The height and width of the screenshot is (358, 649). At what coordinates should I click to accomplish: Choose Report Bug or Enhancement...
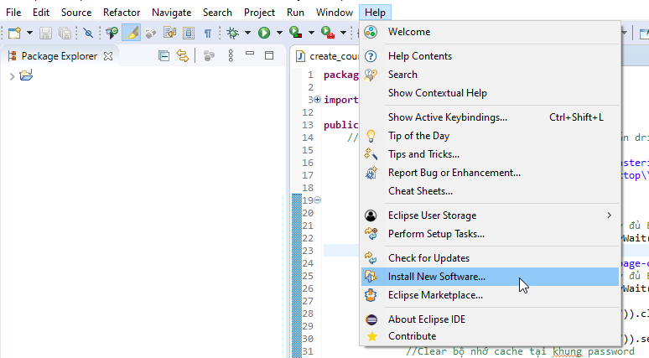(x=490, y=173)
